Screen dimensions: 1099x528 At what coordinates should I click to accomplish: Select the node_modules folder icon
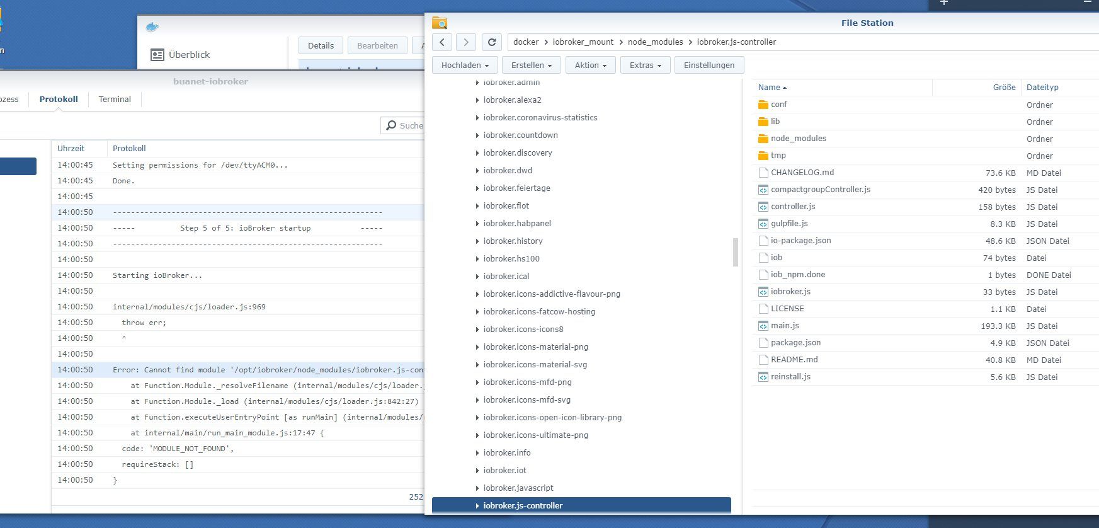[763, 139]
